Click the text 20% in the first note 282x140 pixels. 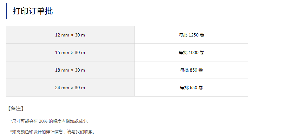point(43,121)
